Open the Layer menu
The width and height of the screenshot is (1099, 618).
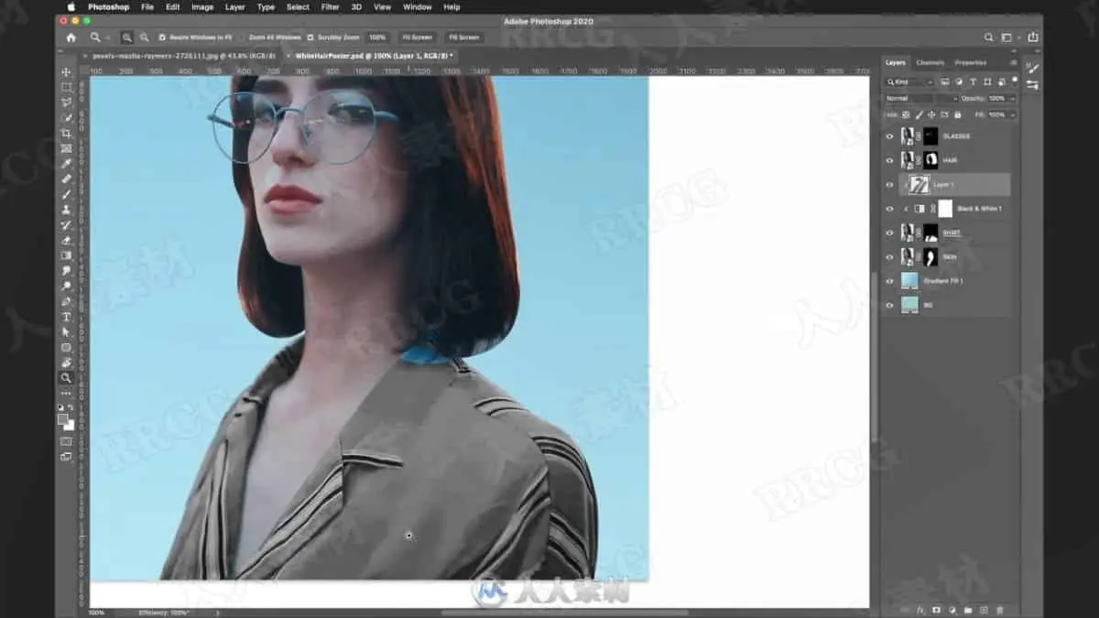point(235,6)
